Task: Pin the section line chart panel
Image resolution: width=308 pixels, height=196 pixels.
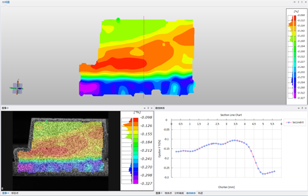Action: (302, 108)
